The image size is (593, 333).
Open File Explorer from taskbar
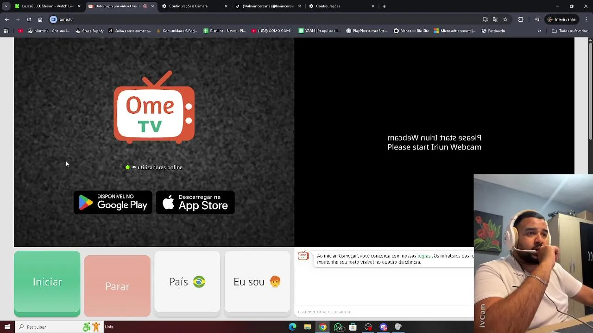[x=307, y=327]
